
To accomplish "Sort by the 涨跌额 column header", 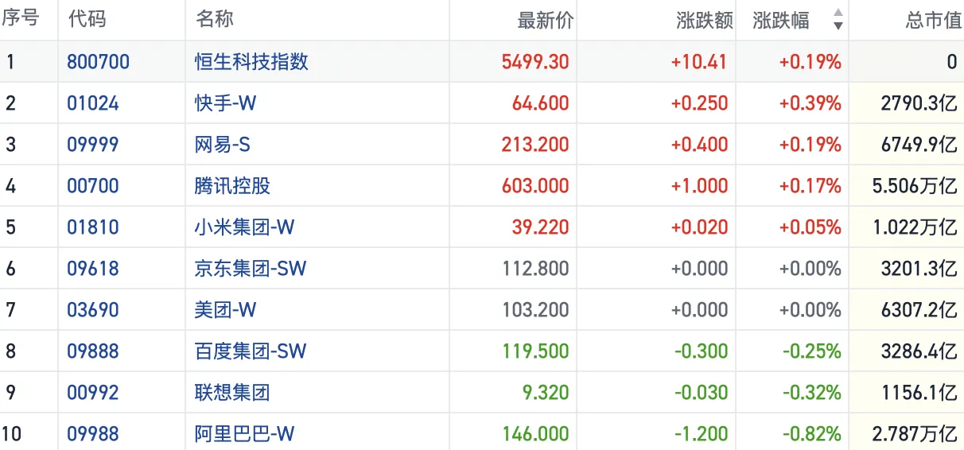I will pos(704,20).
